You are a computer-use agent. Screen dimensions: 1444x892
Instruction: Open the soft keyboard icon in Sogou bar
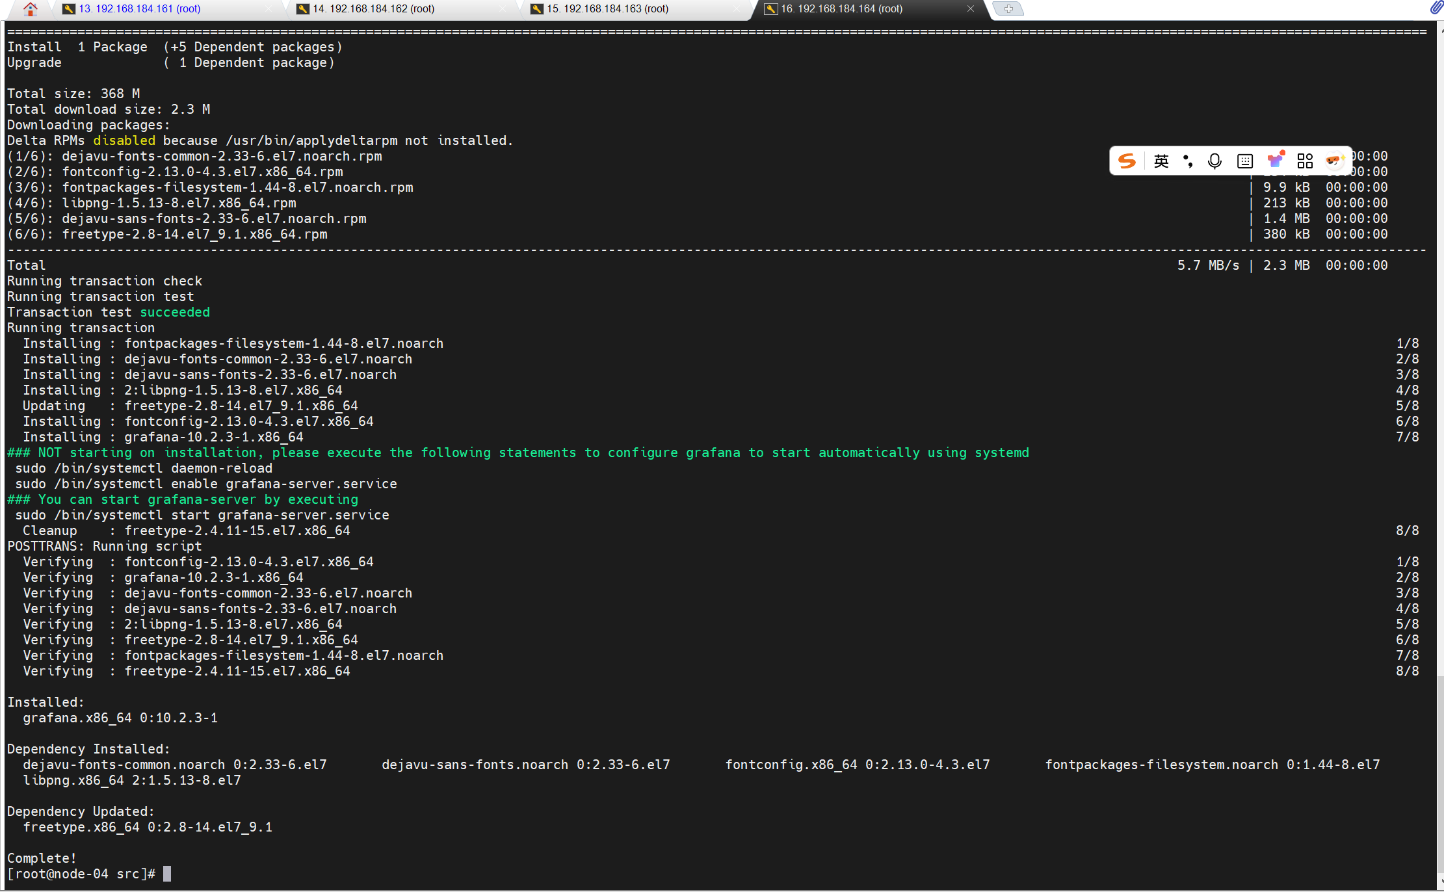coord(1244,161)
